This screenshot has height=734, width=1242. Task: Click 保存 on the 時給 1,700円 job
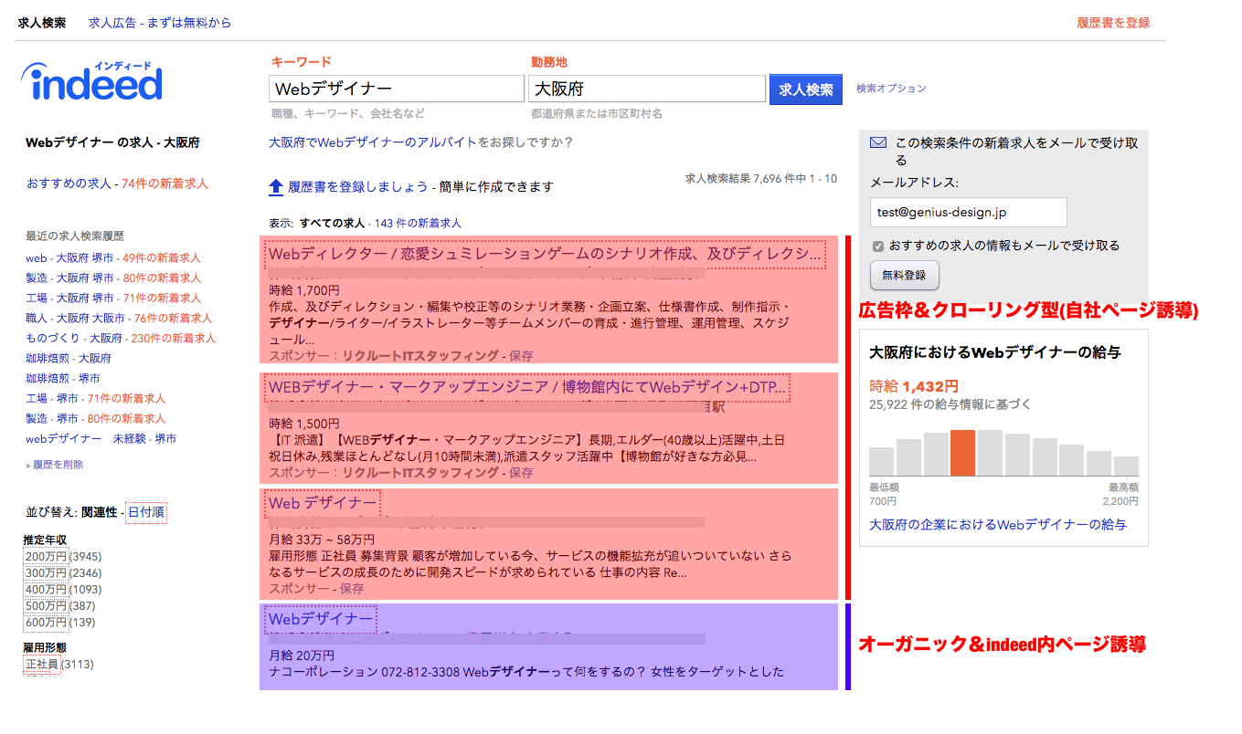click(521, 356)
